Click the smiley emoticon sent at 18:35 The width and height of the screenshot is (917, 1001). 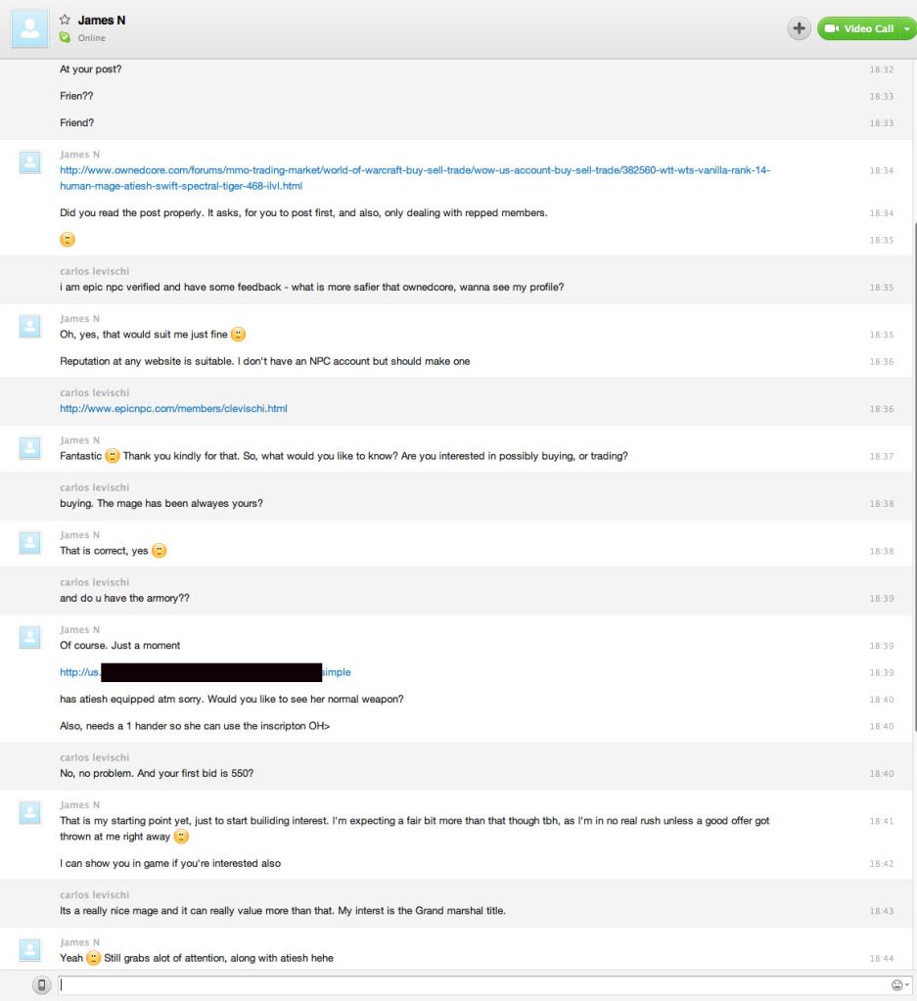68,240
